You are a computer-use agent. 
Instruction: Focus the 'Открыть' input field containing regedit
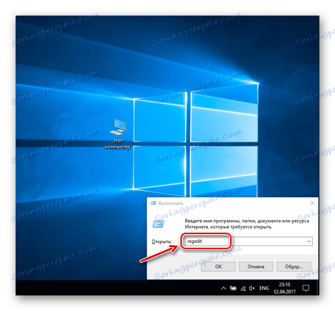(x=248, y=241)
